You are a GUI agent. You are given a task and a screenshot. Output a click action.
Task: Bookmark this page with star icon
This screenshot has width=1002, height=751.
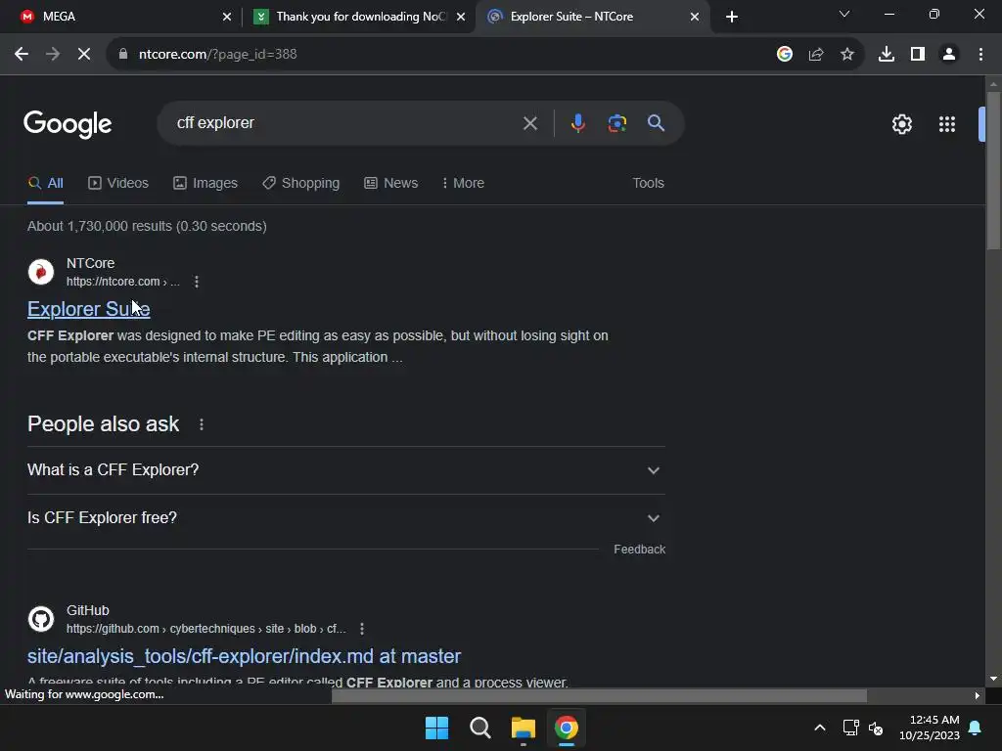pyautogui.click(x=847, y=55)
